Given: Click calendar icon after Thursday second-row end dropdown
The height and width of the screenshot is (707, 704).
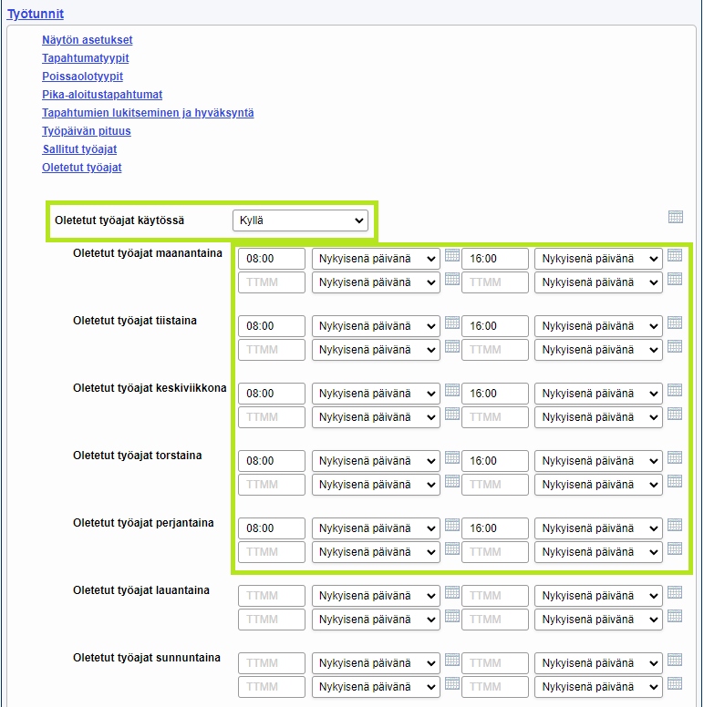Looking at the screenshot, I should tap(675, 481).
